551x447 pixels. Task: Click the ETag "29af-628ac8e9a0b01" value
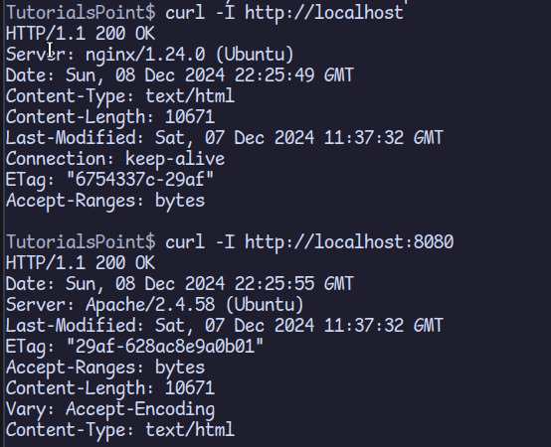[x=165, y=347]
